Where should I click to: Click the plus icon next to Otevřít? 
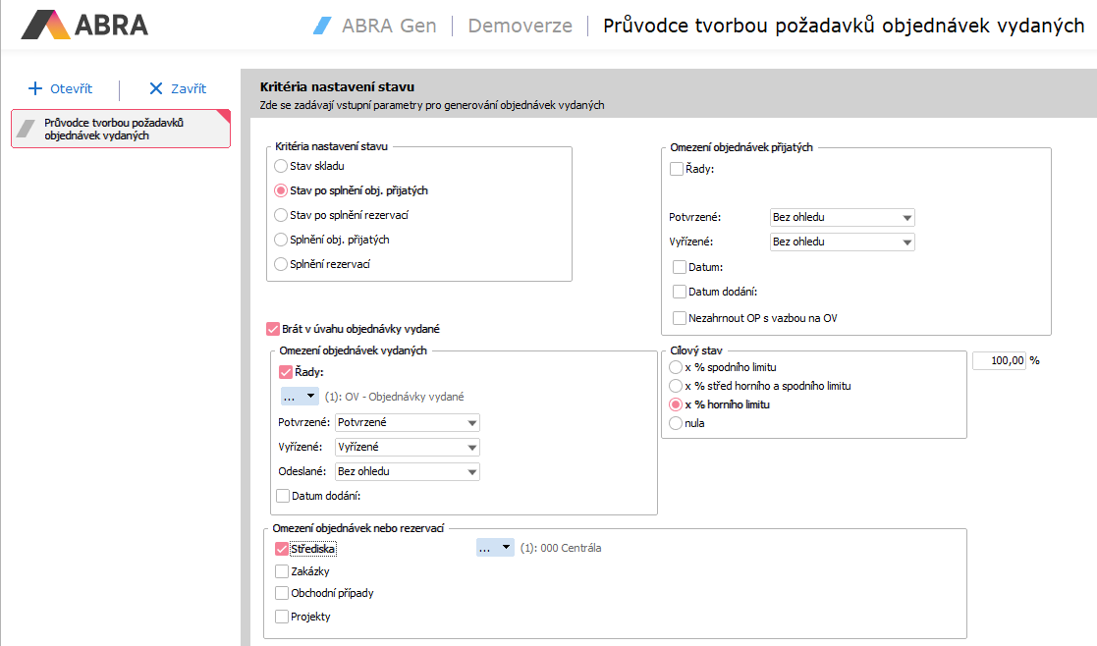coord(35,88)
